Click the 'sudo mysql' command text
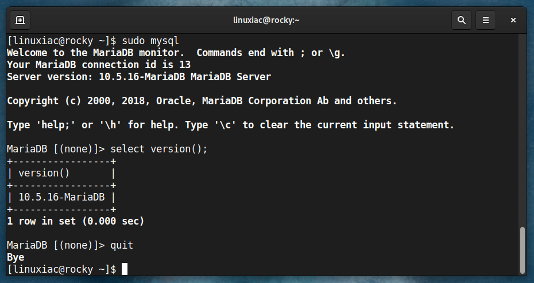Image resolution: width=534 pixels, height=283 pixels. tap(150, 41)
